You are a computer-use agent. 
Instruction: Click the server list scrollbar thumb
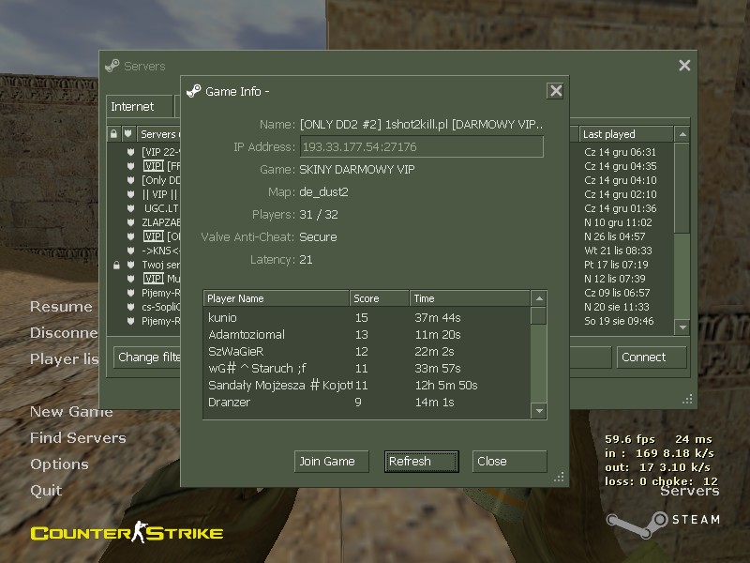point(682,188)
